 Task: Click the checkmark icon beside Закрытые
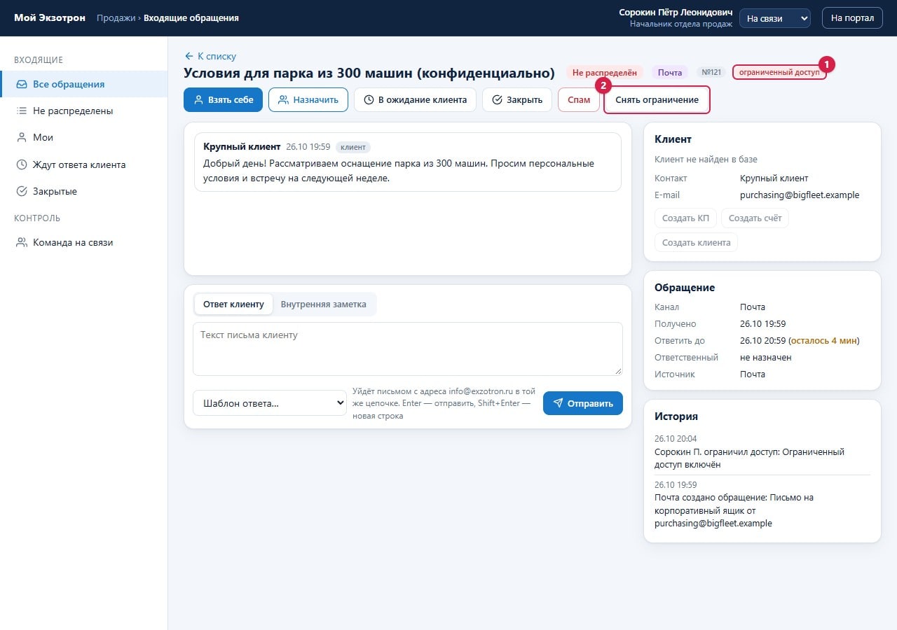22,191
